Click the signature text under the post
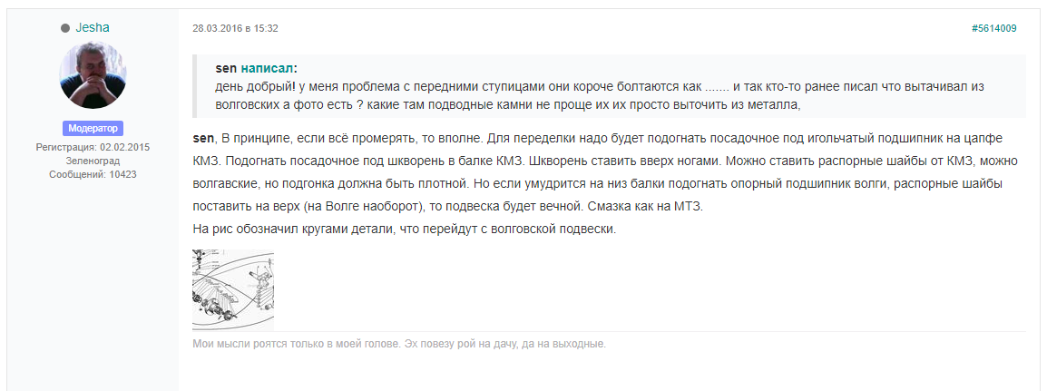 [x=399, y=344]
